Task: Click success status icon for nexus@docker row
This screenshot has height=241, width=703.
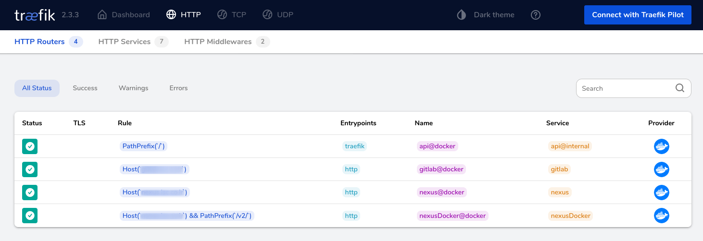Action: [x=30, y=193]
